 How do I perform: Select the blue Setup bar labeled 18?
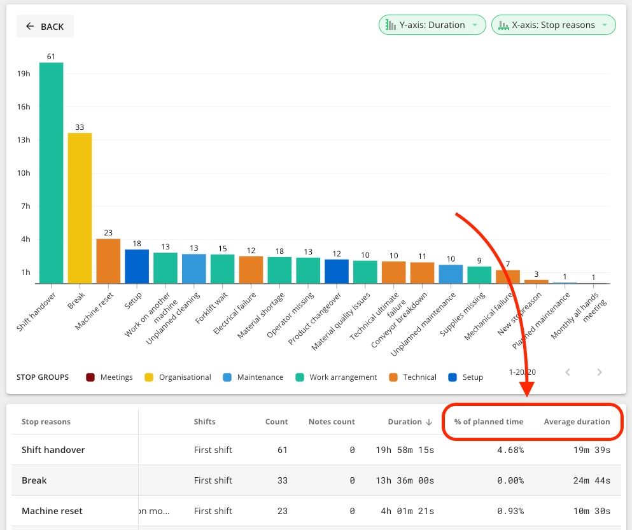[137, 267]
